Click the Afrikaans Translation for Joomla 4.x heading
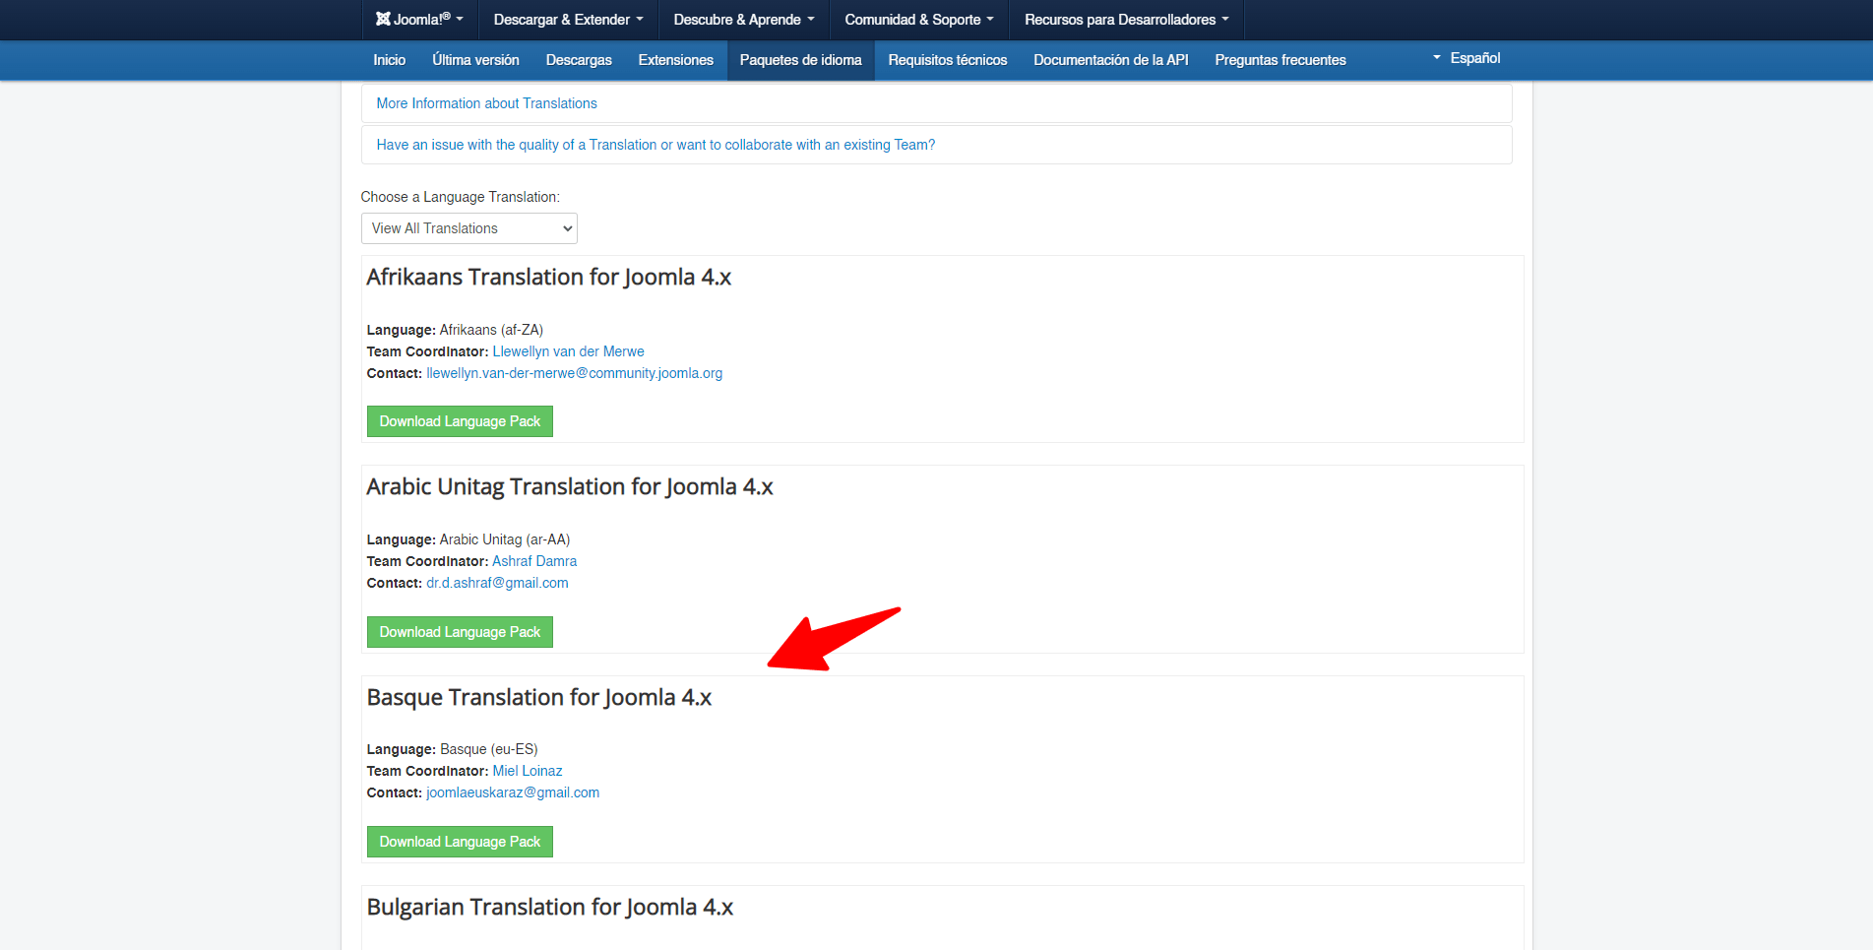 548,278
